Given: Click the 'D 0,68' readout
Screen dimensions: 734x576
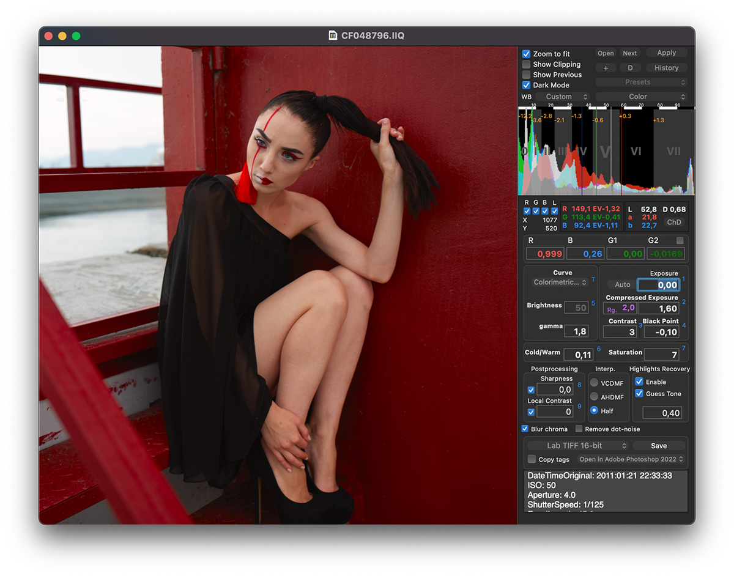Looking at the screenshot, I should (675, 209).
